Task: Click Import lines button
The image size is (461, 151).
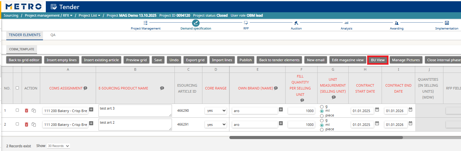Action: pos(222,60)
